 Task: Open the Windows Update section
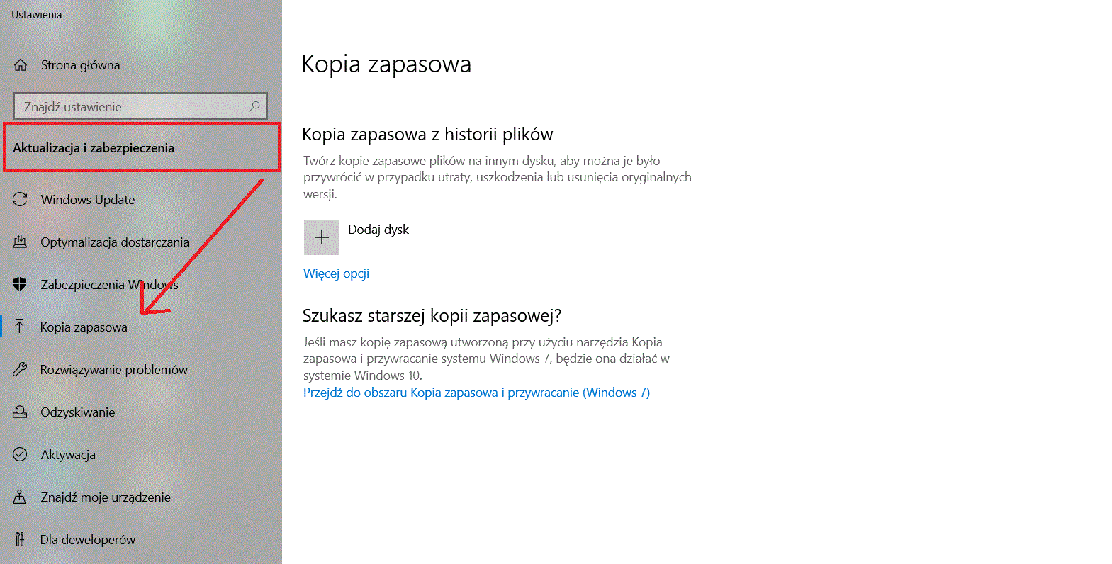pyautogui.click(x=88, y=200)
